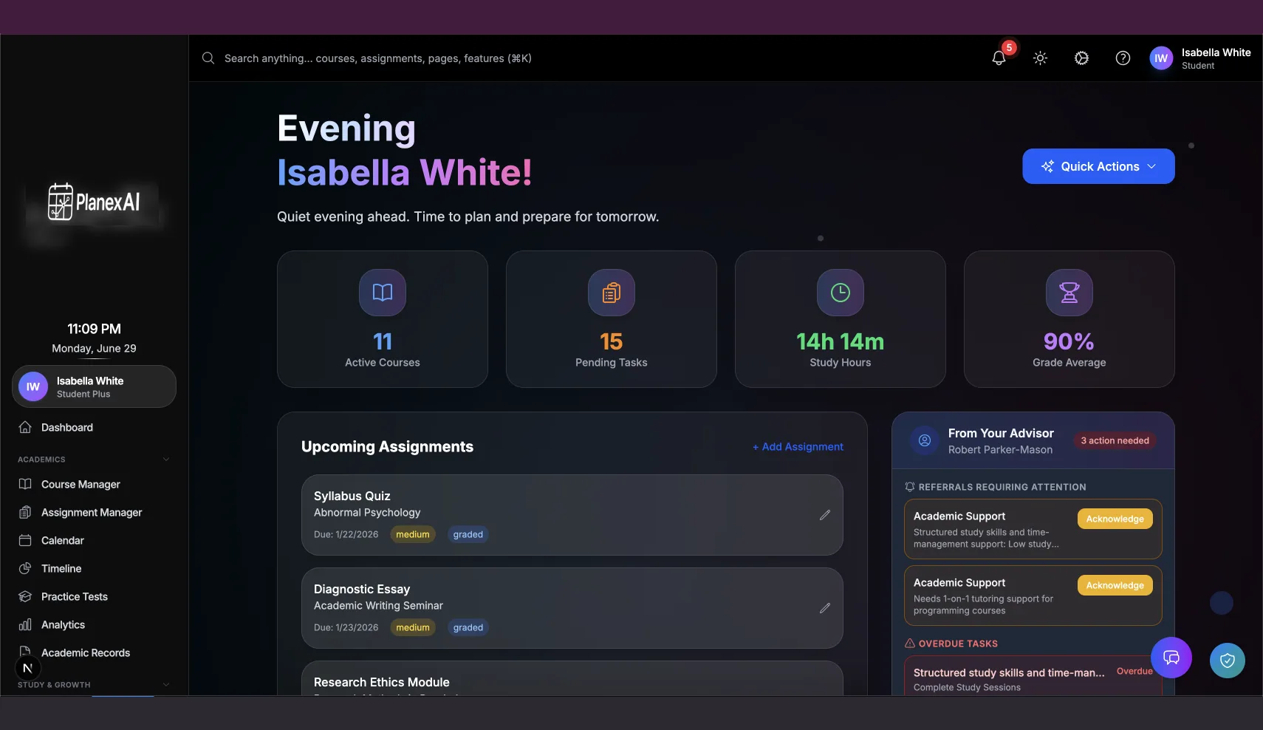Edit Diagnostic Essay with pencil icon

(825, 608)
